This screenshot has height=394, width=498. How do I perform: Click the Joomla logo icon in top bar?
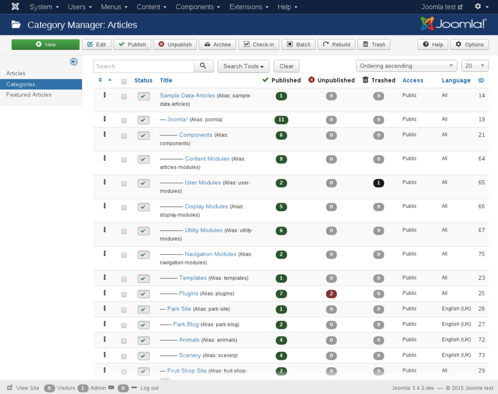(15, 7)
